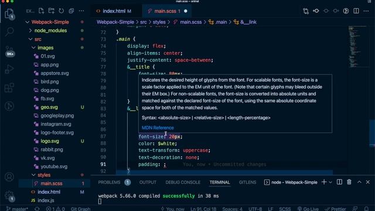Open index.html in the file tree

point(49,192)
